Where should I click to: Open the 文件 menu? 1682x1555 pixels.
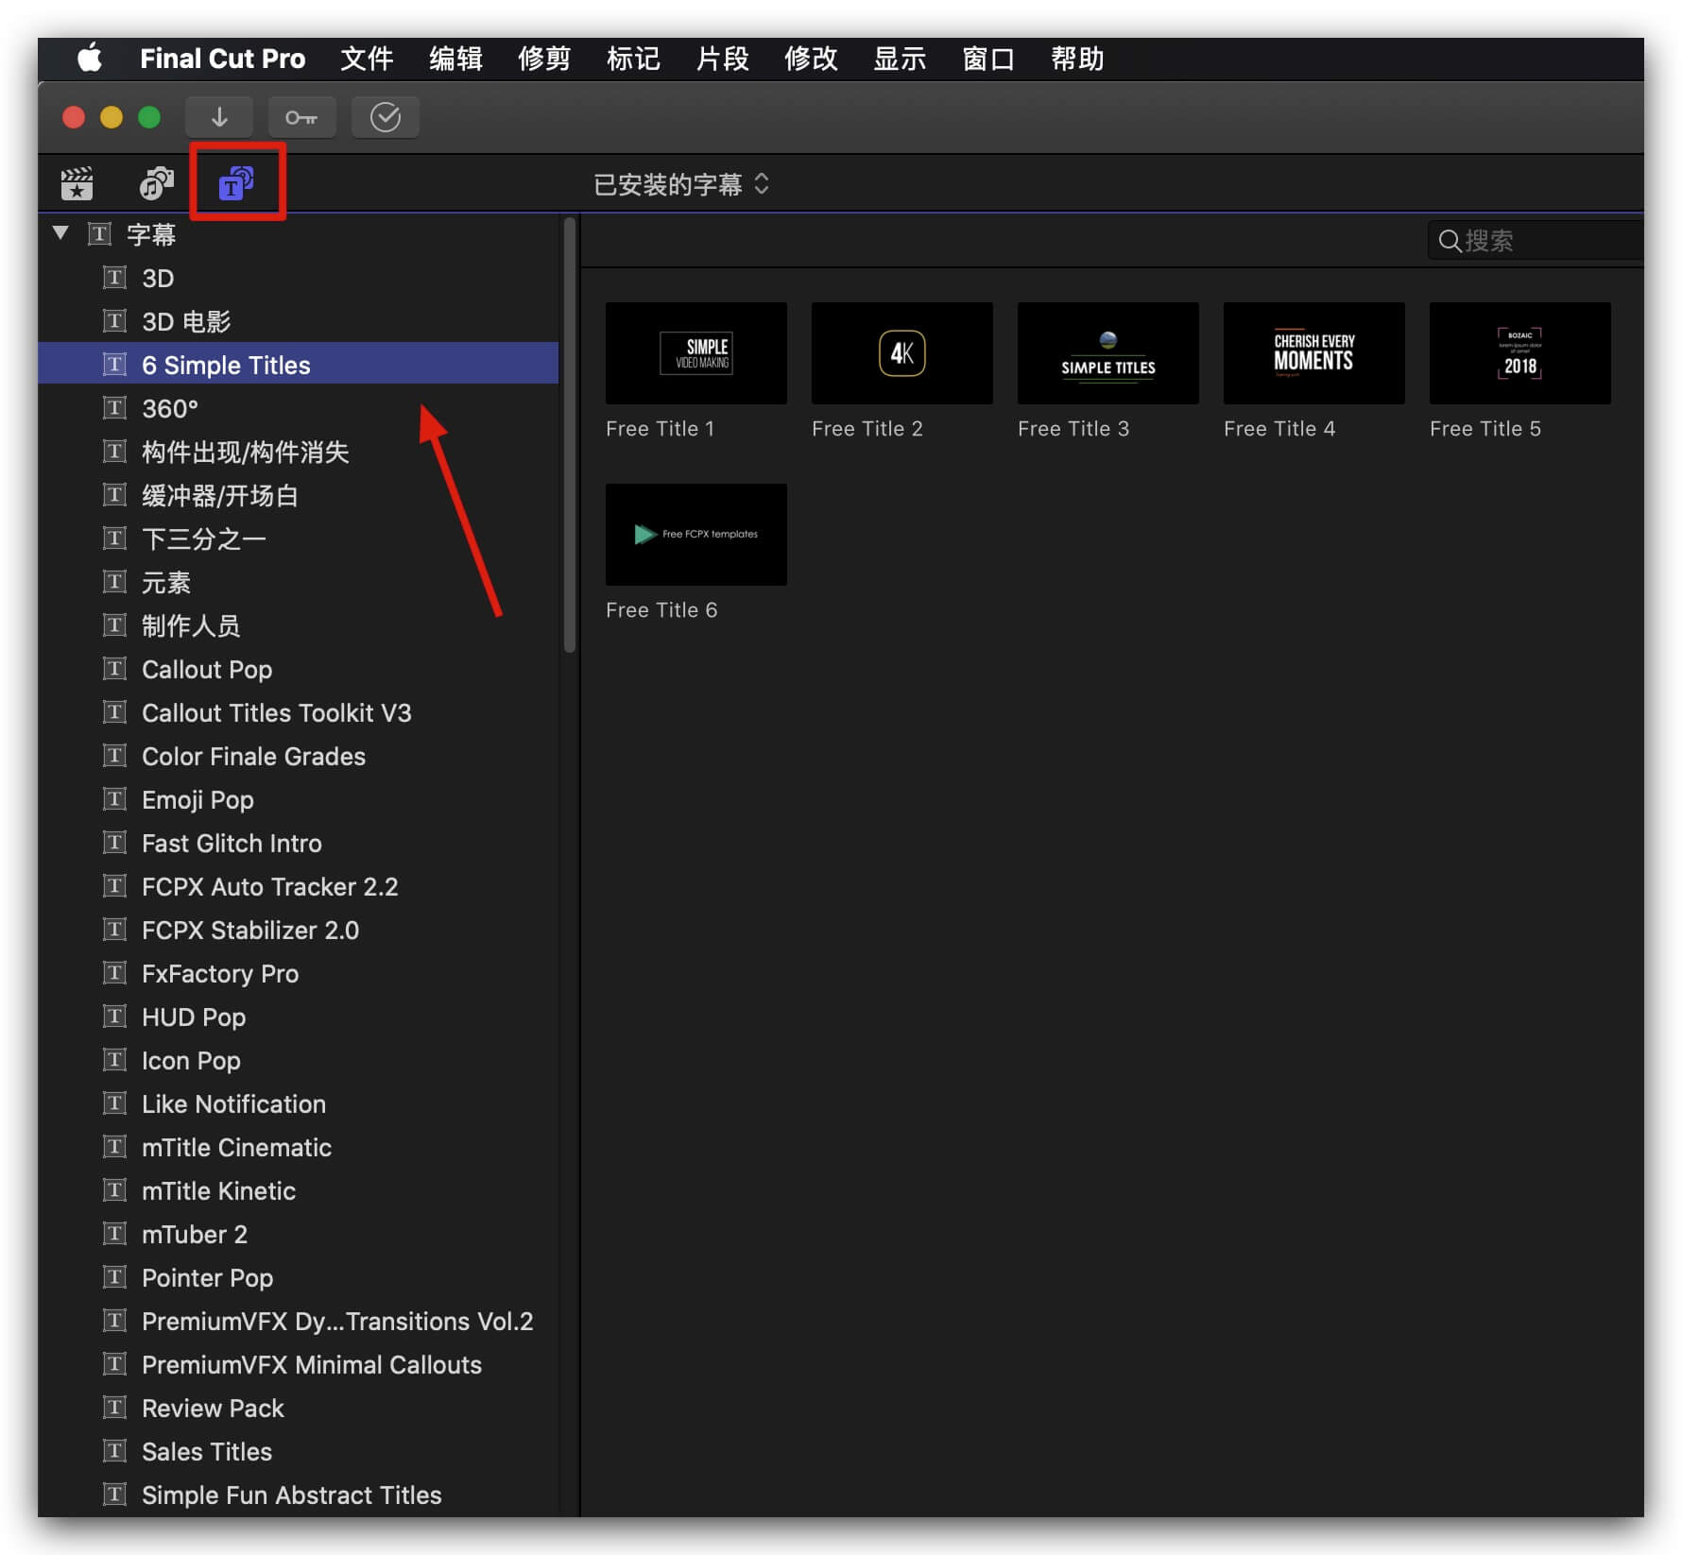[x=367, y=59]
